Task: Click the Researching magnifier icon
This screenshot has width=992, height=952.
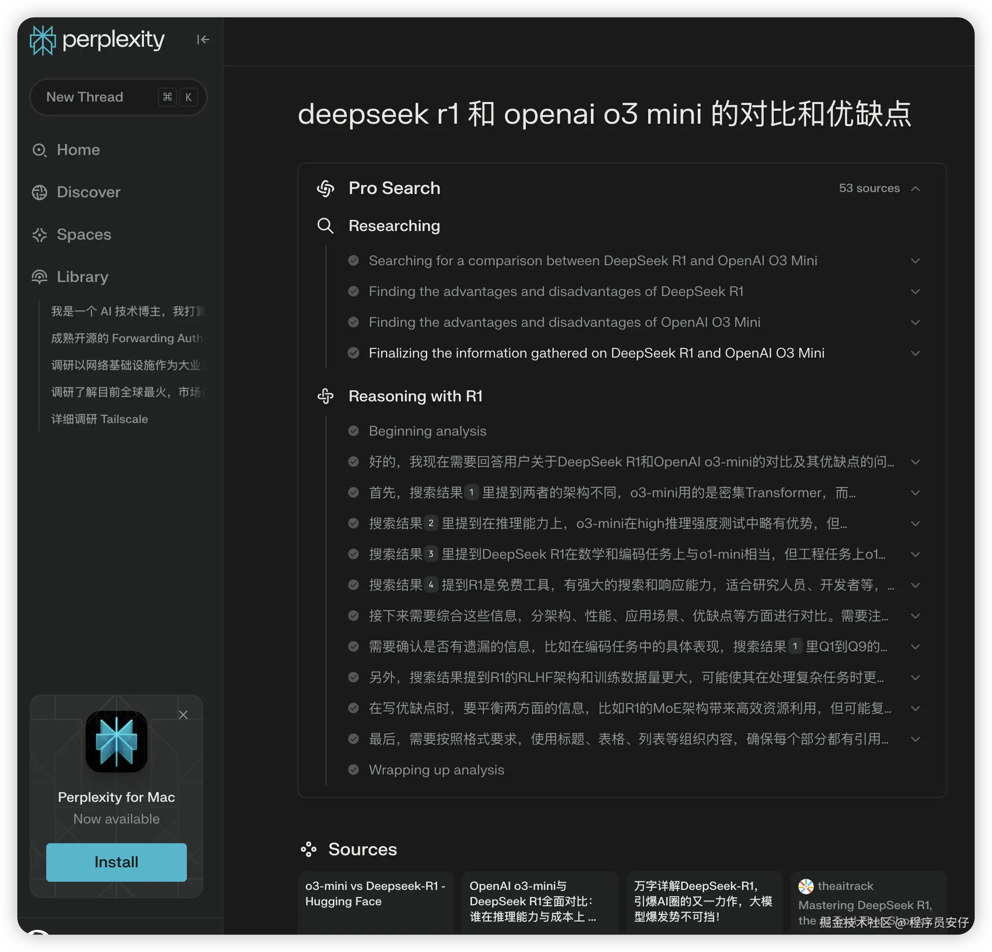Action: click(325, 226)
